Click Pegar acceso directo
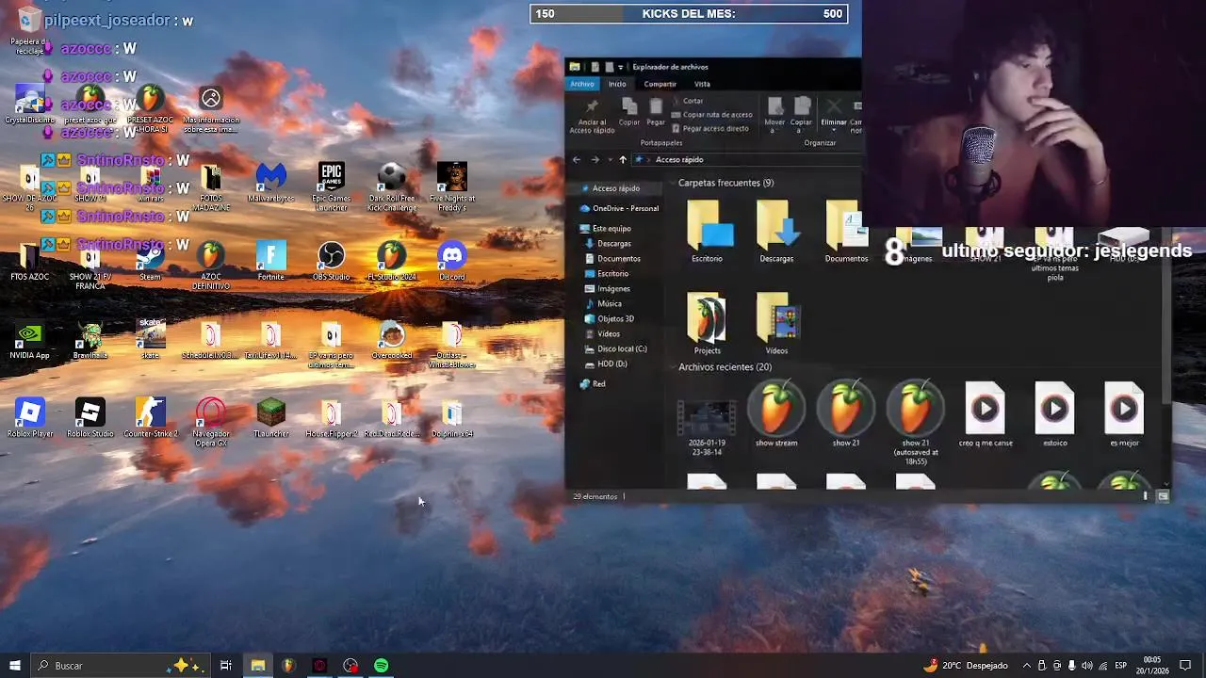The width and height of the screenshot is (1206, 678). point(709,128)
